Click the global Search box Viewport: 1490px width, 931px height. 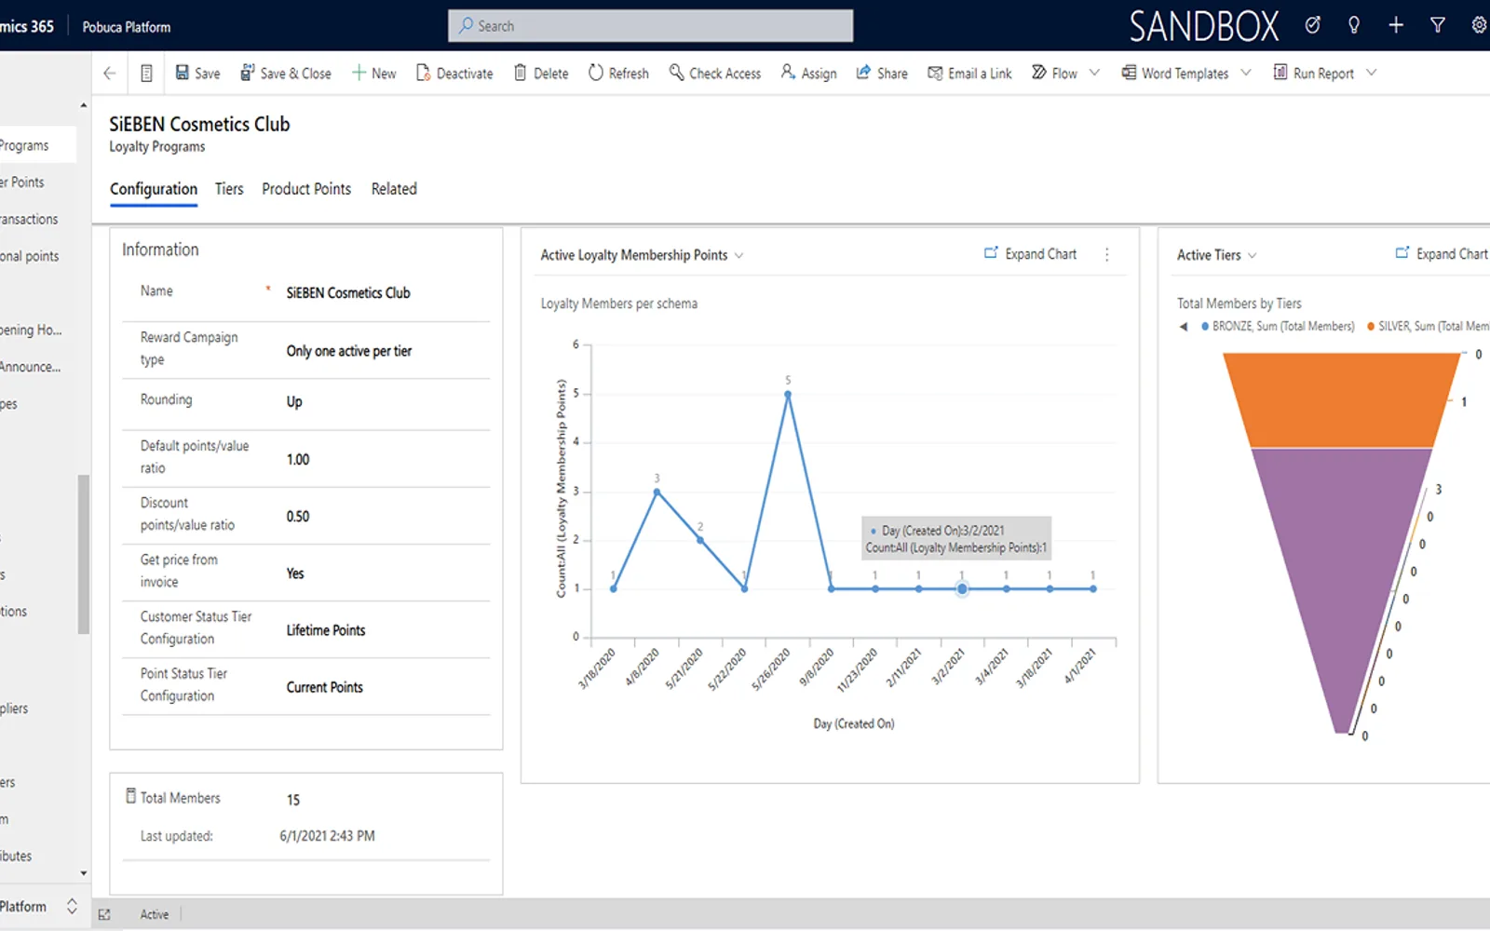651,26
